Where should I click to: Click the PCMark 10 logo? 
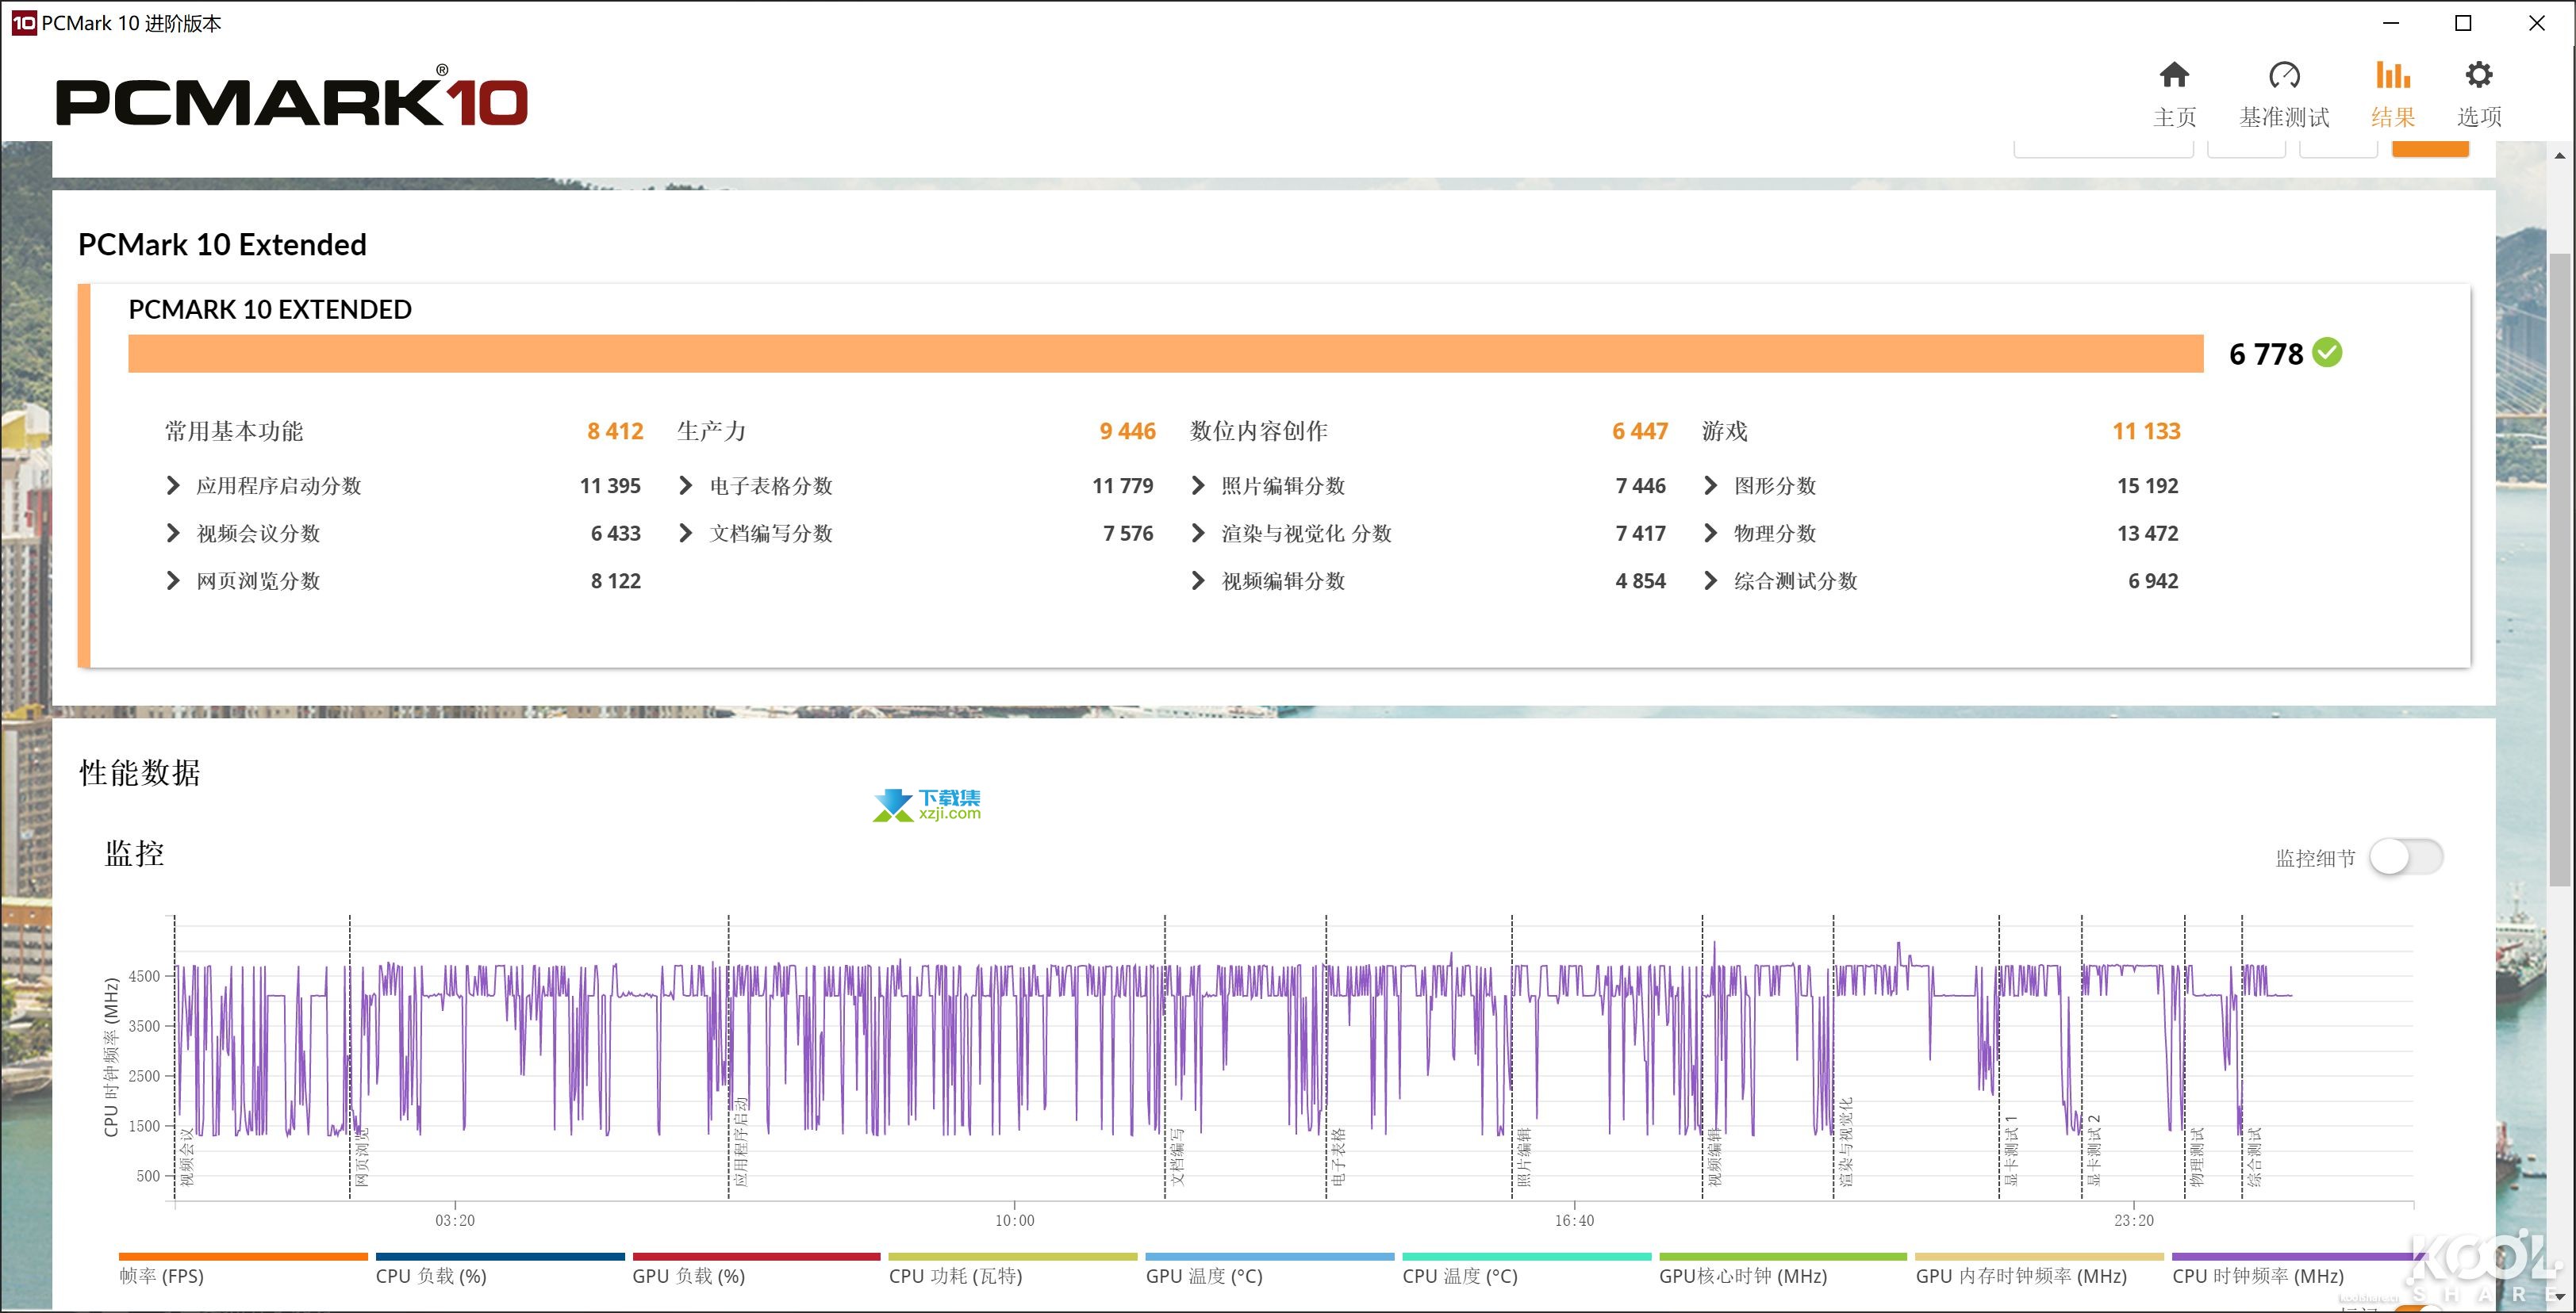coord(291,97)
